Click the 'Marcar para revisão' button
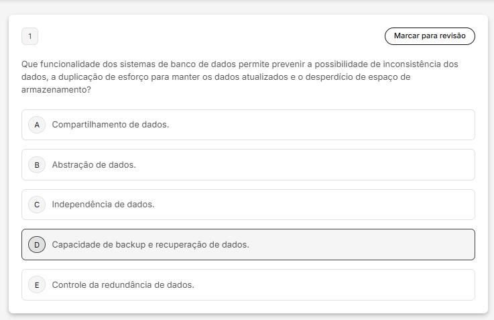Viewport: 494px width, 320px height. pos(430,36)
